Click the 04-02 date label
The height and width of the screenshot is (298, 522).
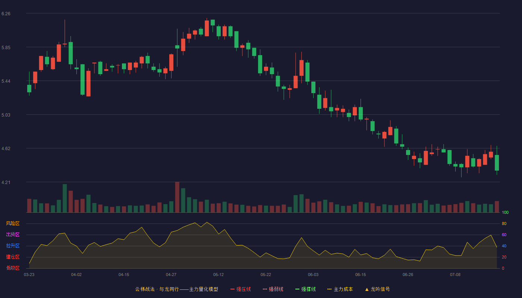click(76, 275)
